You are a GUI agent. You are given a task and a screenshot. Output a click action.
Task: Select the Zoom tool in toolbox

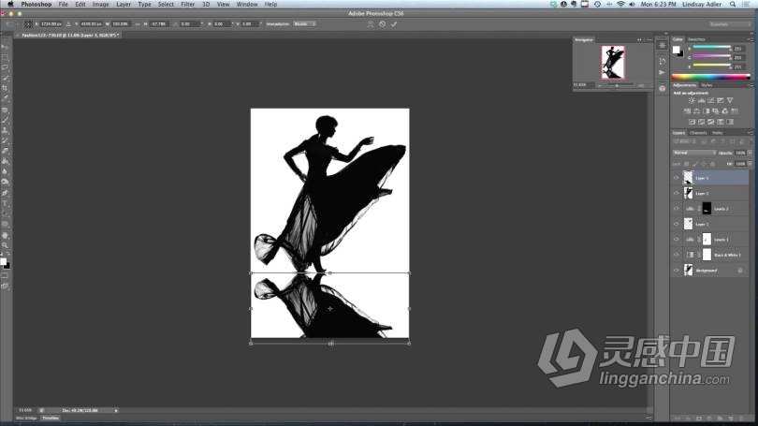tap(5, 245)
